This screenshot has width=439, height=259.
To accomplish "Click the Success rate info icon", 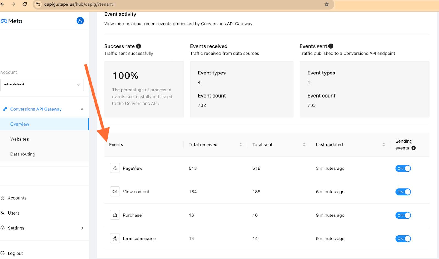I will point(139,46).
